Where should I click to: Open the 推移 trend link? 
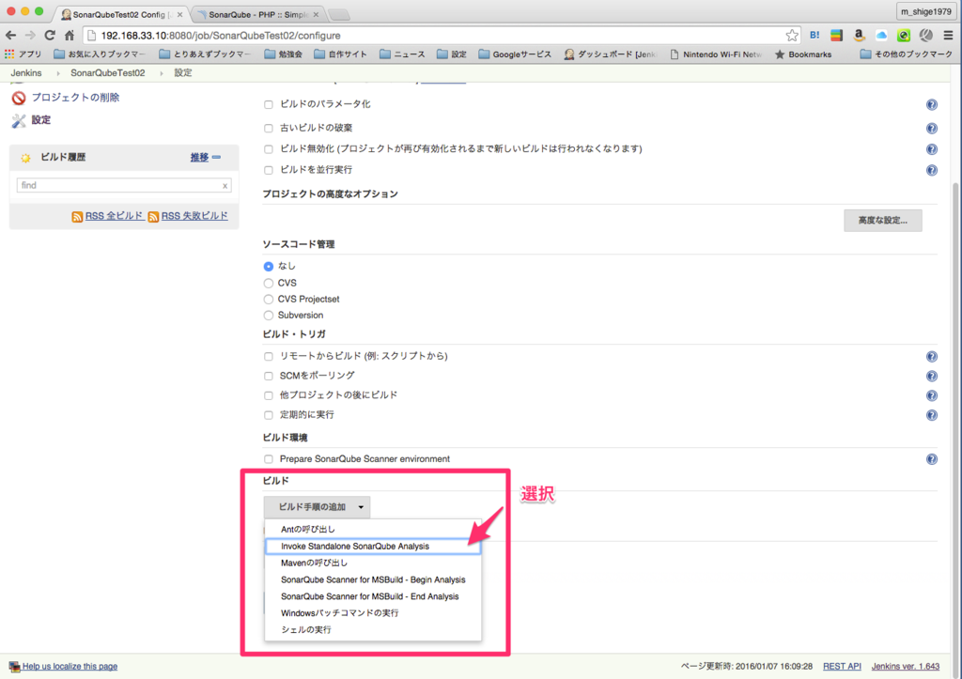click(199, 158)
